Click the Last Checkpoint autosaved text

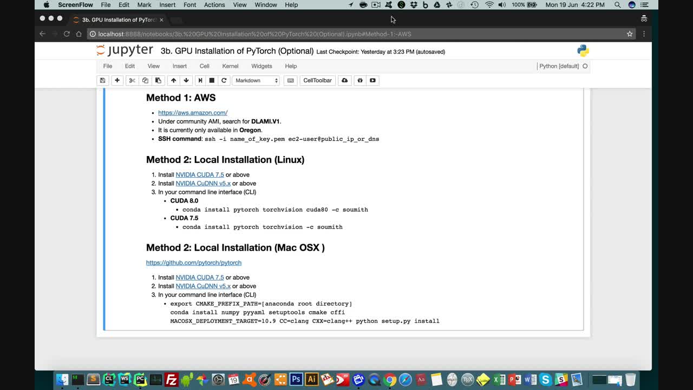pyautogui.click(x=381, y=52)
